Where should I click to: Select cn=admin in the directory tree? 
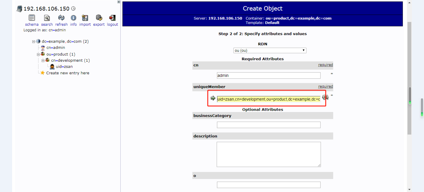coord(56,47)
